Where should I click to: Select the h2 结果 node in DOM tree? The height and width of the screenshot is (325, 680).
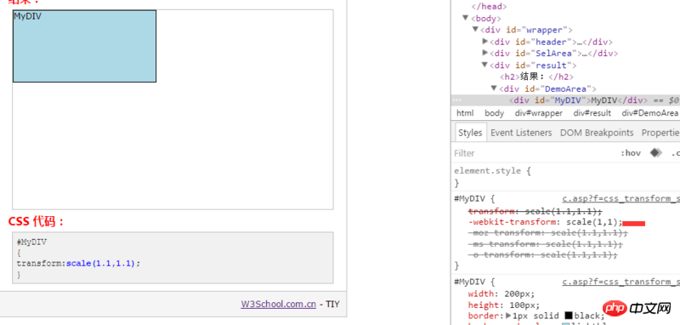536,77
